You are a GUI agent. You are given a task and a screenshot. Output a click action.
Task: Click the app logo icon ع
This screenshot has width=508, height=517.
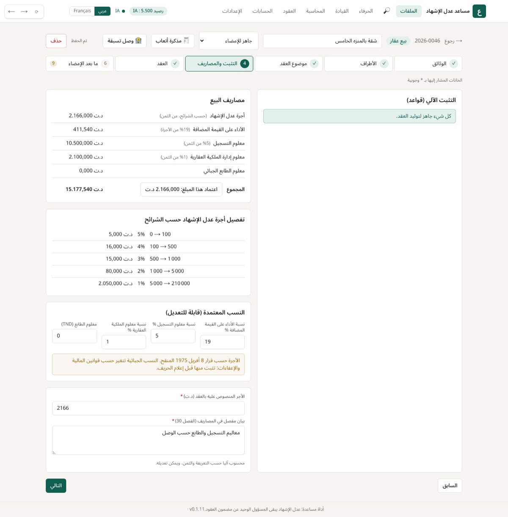point(479,11)
